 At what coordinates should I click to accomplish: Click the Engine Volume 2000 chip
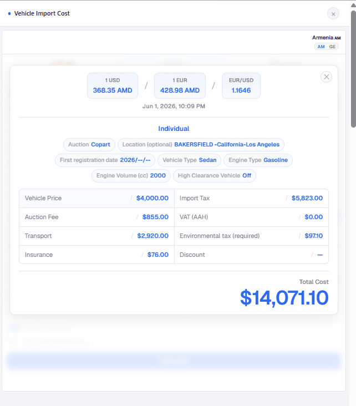pos(131,176)
